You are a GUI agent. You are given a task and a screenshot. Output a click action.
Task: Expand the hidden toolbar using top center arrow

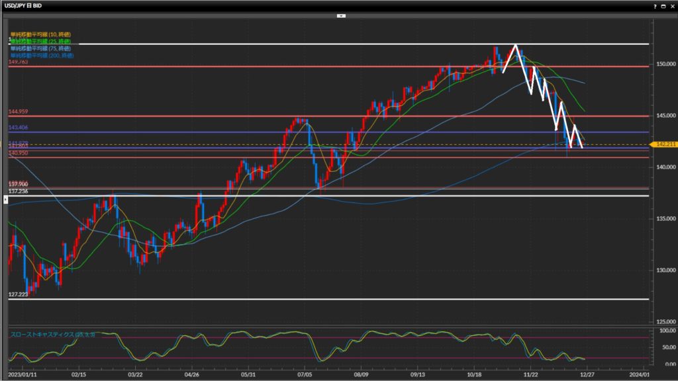pos(340,15)
